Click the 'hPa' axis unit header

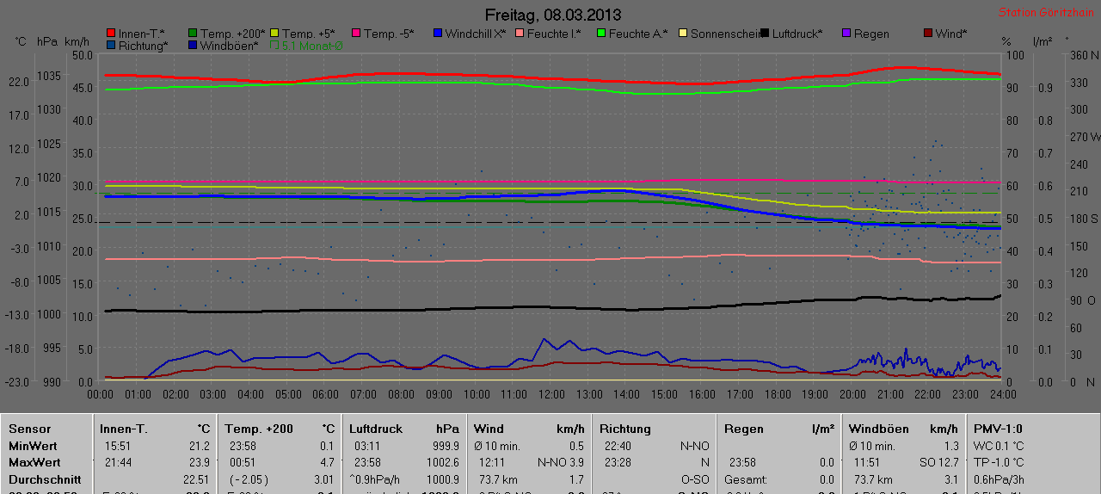click(46, 41)
